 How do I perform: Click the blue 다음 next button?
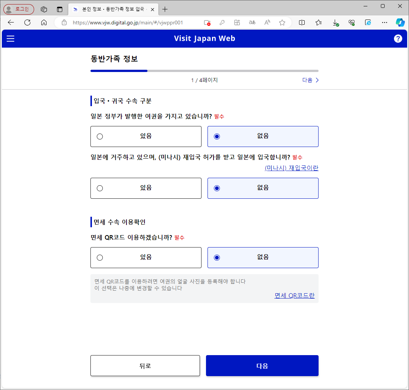(262, 366)
